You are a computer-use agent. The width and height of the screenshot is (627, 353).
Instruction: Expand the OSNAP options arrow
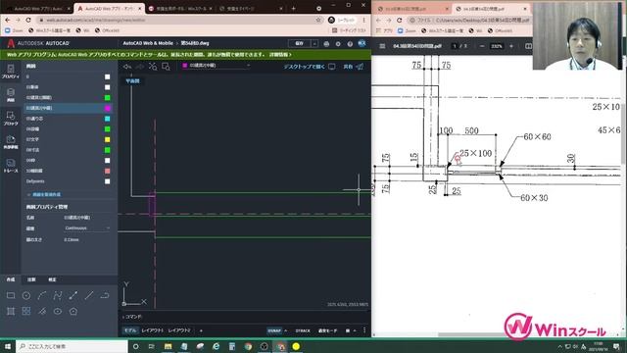click(x=285, y=330)
